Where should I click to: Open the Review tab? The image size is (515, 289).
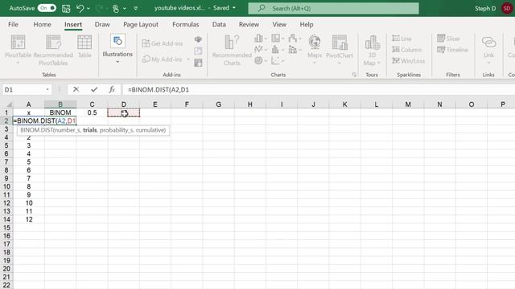249,25
